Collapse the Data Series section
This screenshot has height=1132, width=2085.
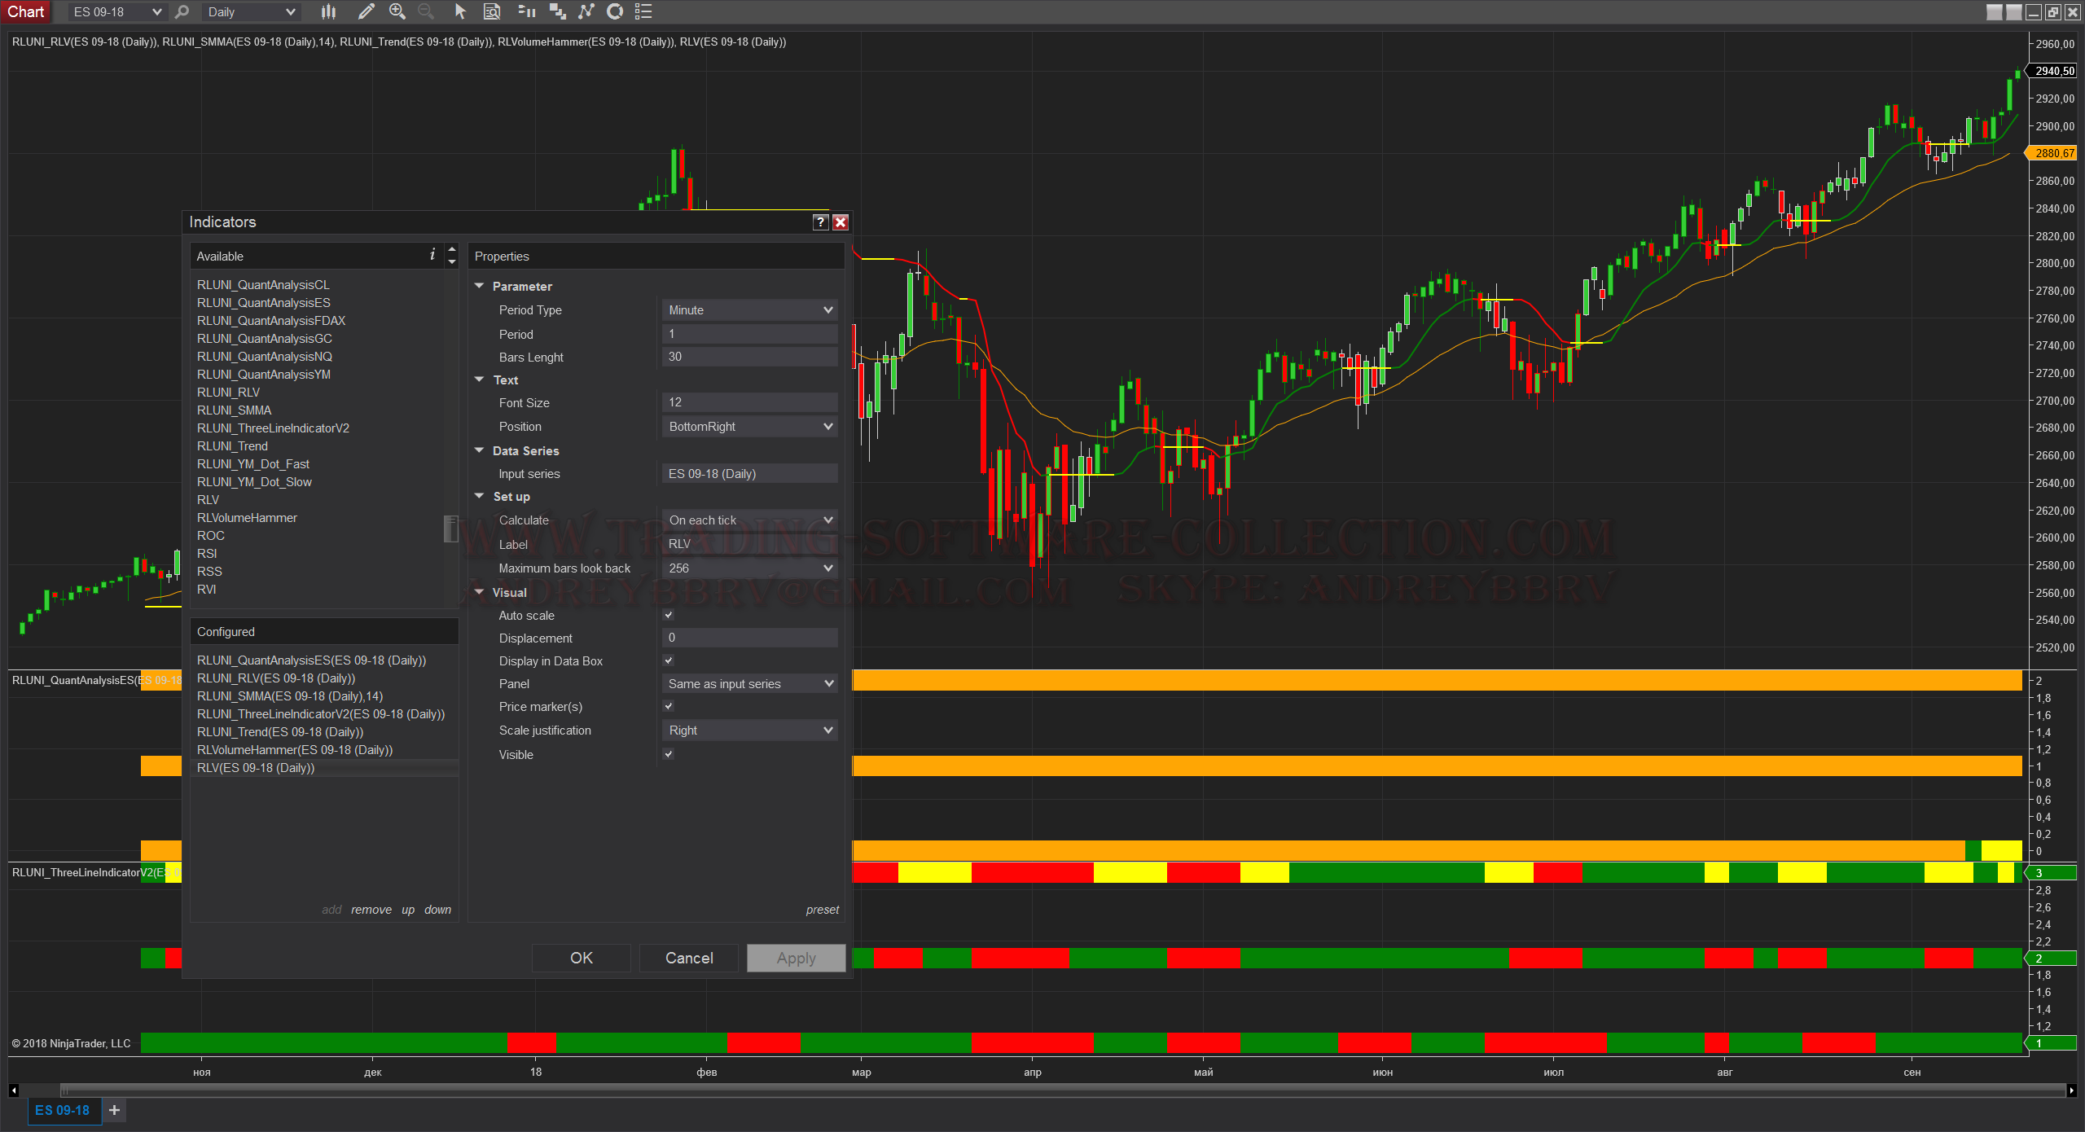tap(480, 451)
